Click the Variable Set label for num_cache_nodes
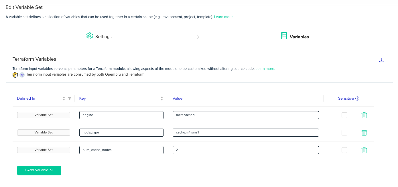The width and height of the screenshot is (398, 187). (x=44, y=150)
